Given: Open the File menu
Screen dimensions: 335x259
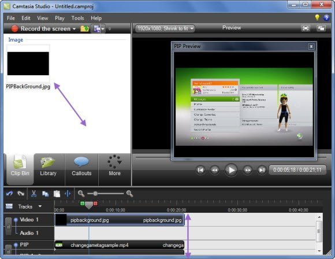Looking at the screenshot, I should [10, 18].
